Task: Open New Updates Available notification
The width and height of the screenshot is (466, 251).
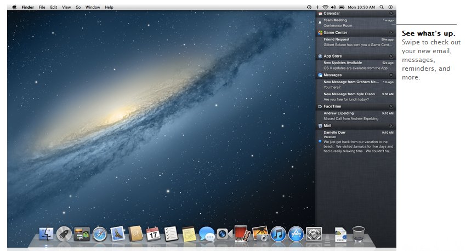Action: (x=356, y=65)
